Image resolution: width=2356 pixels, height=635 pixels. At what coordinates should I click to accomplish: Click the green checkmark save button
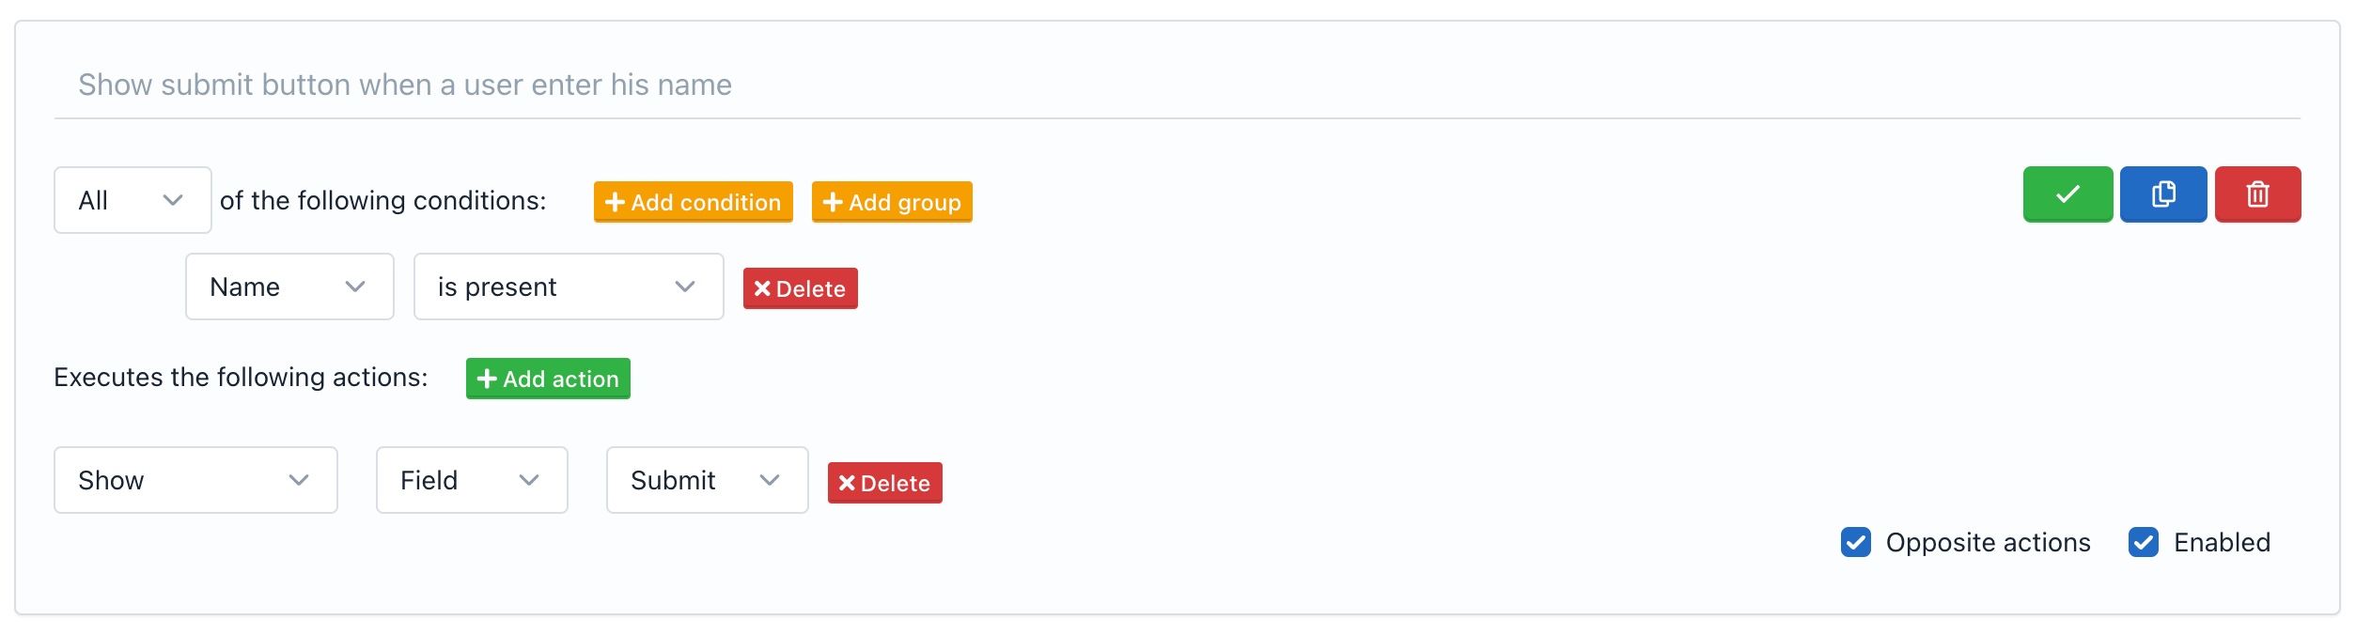pos(2067,194)
